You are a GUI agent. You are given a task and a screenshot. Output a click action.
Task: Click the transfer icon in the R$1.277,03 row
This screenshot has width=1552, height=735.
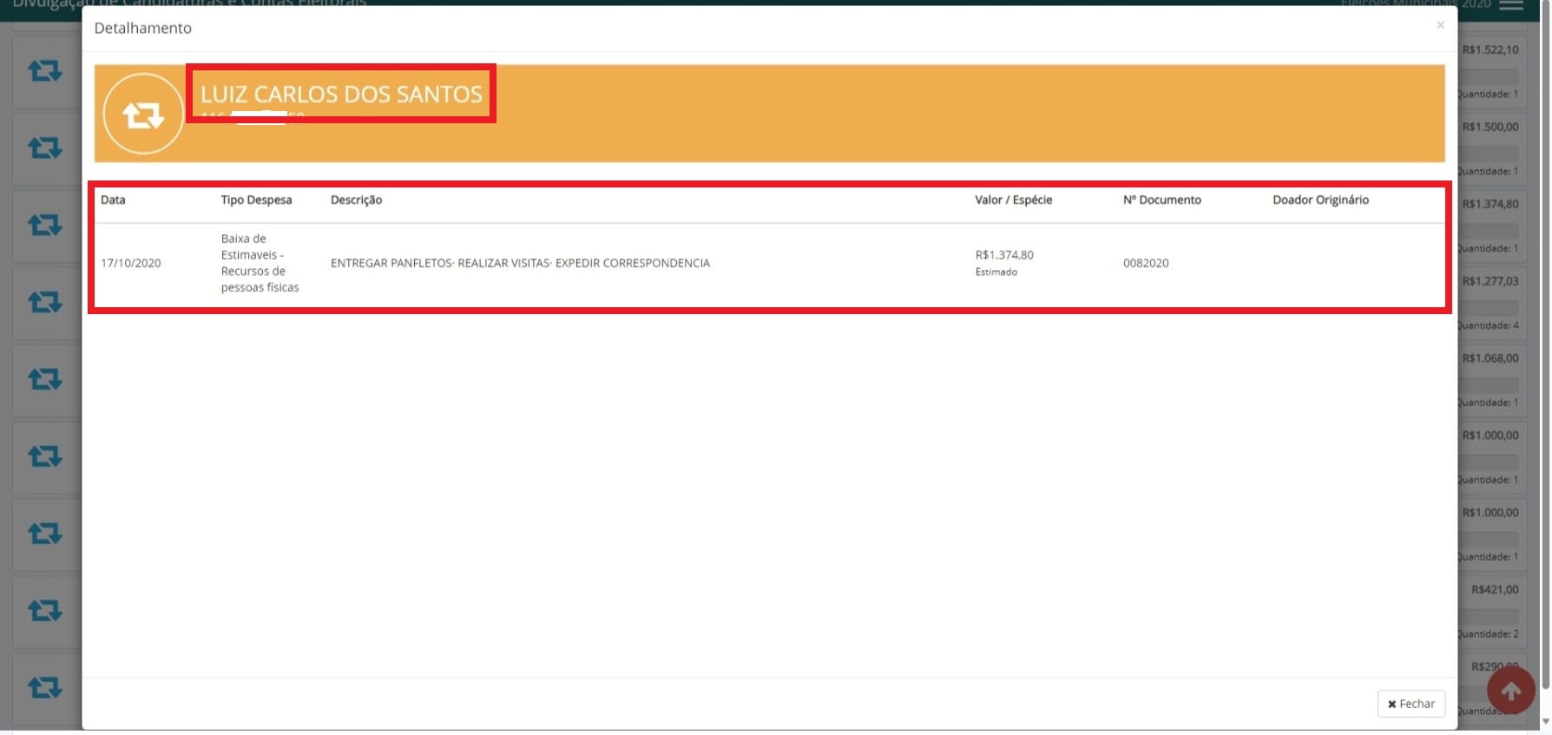(x=45, y=303)
